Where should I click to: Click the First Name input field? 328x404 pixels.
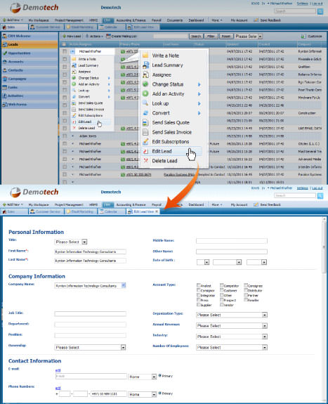click(90, 252)
